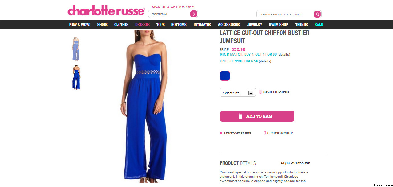Expand the Select Size dropdown
Screen dimensions: 393x187
[238, 92]
